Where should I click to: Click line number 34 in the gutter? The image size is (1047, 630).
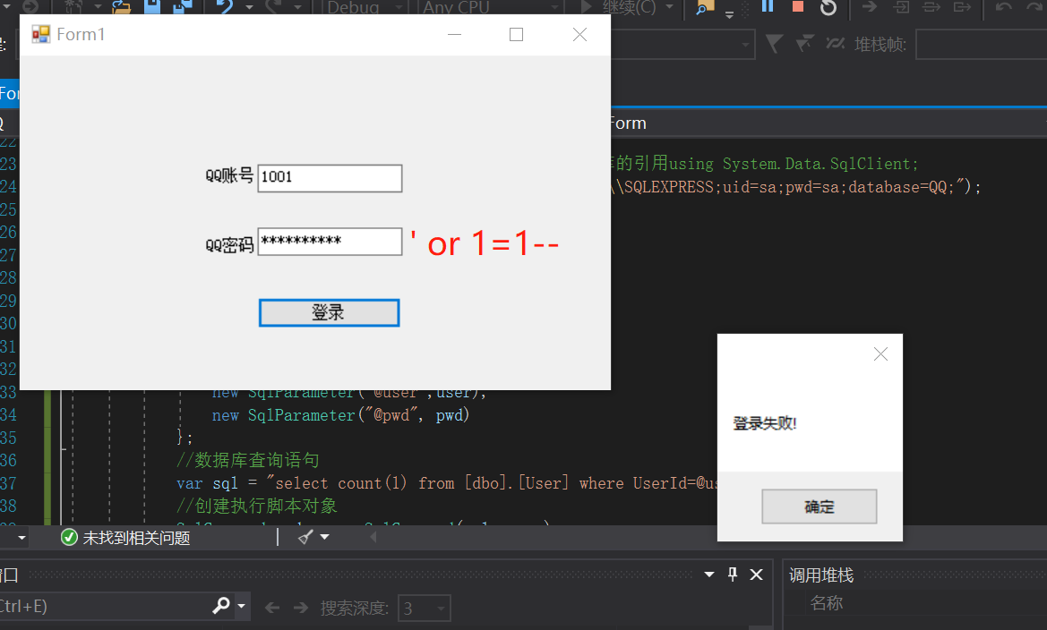click(x=8, y=415)
